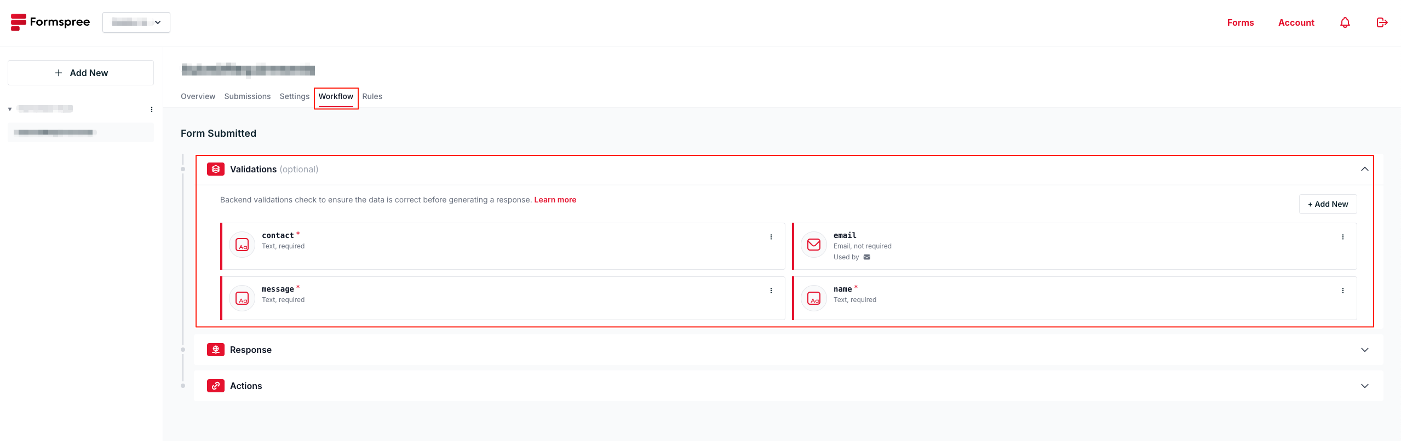Click the email envelope field icon
This screenshot has width=1401, height=441.
813,245
